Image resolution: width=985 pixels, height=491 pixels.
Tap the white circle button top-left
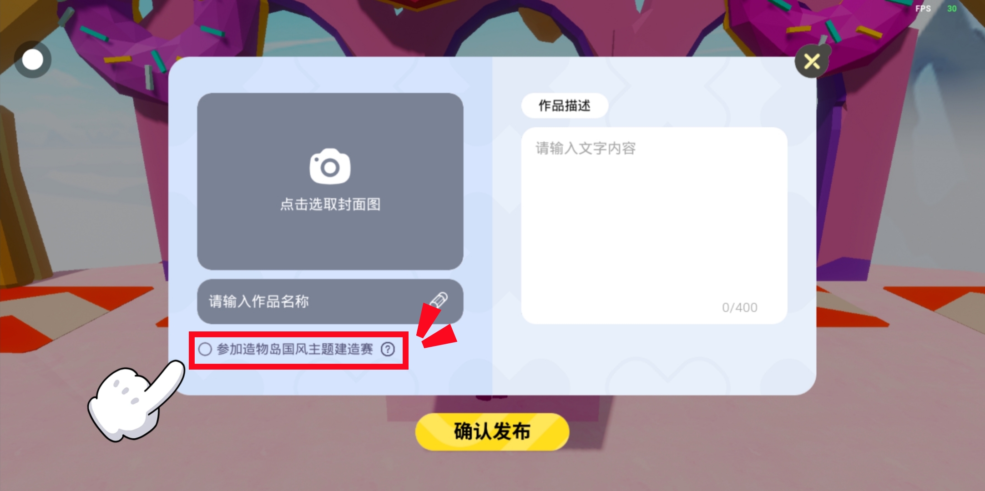pyautogui.click(x=33, y=60)
